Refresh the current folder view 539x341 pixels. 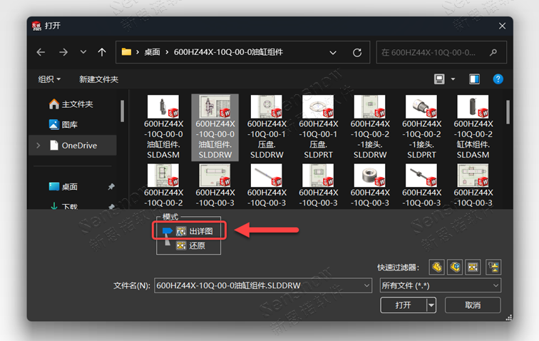[356, 52]
